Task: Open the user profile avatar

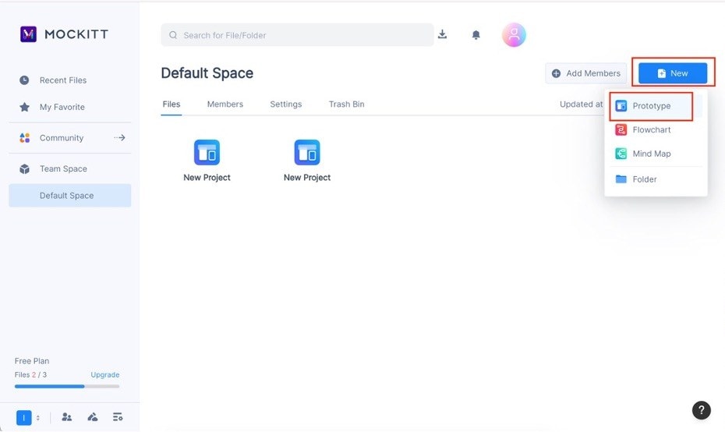Action: [514, 35]
